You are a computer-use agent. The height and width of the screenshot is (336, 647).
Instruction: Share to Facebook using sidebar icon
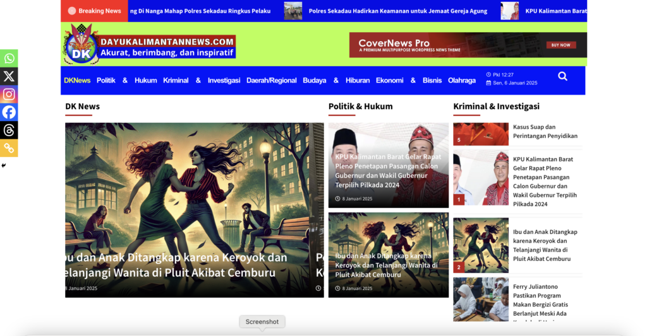tap(9, 112)
